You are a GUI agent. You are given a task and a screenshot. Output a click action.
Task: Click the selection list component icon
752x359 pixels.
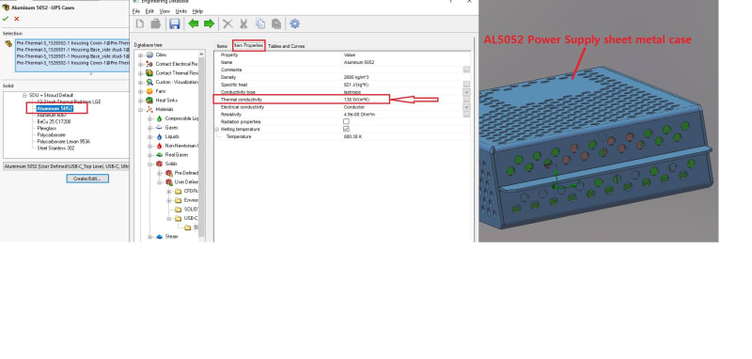(8, 43)
